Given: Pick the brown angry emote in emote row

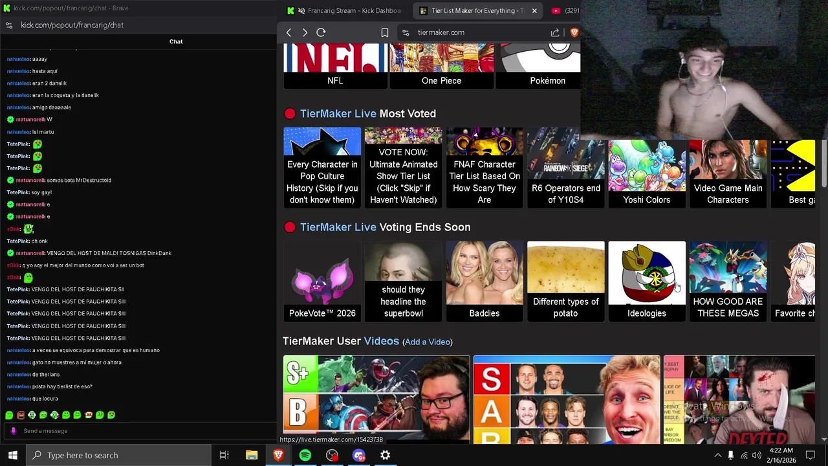Looking at the screenshot, I should click(21, 415).
